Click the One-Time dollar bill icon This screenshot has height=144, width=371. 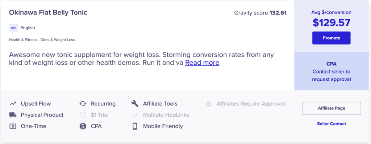click(13, 126)
